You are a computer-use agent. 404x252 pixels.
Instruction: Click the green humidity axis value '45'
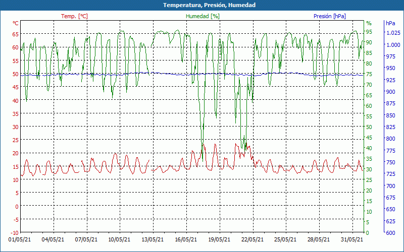369,138
